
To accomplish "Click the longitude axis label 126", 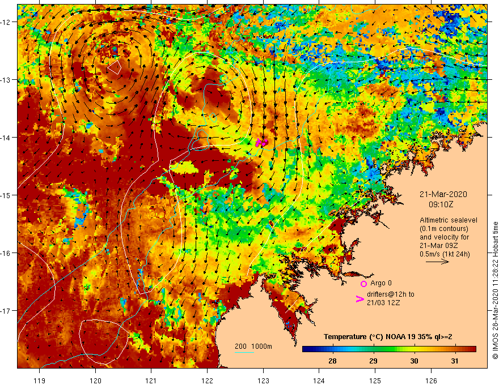I will 431,380.
